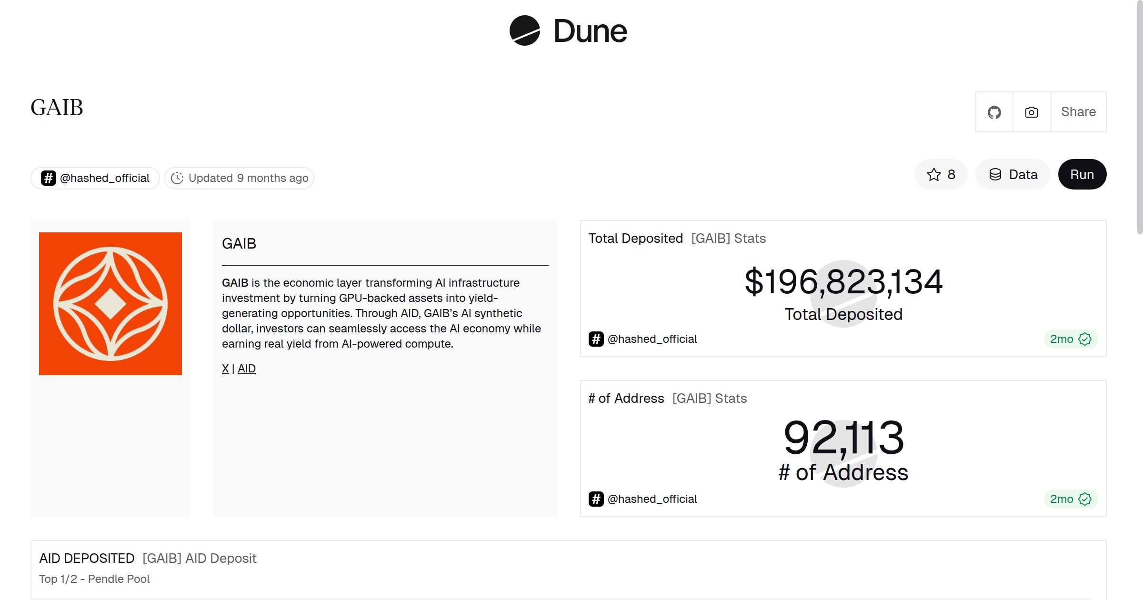1143x600 pixels.
Task: Click the clock icon beside Updated 9 months ago
Action: [x=177, y=178]
